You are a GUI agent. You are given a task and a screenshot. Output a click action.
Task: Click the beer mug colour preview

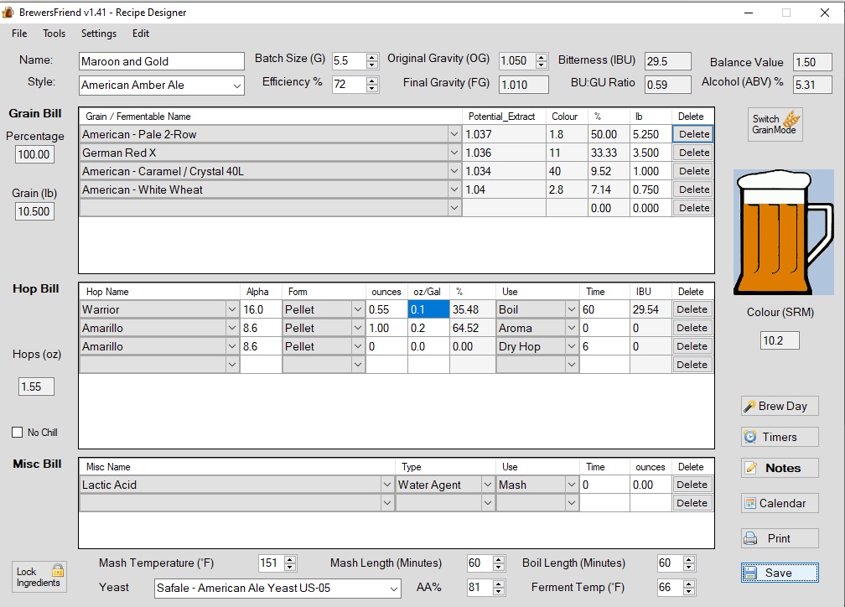783,231
